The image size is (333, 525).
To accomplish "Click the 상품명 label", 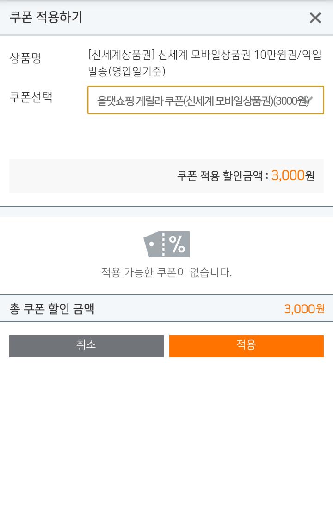I will tap(25, 58).
